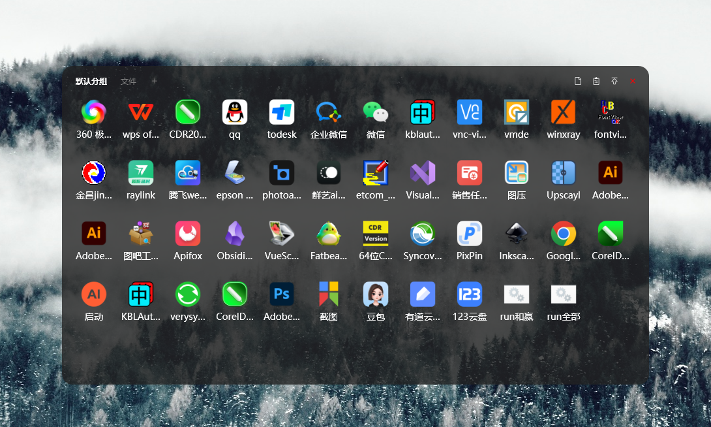This screenshot has height=427, width=711.
Task: Launch the qq penguin app
Action: (x=235, y=112)
